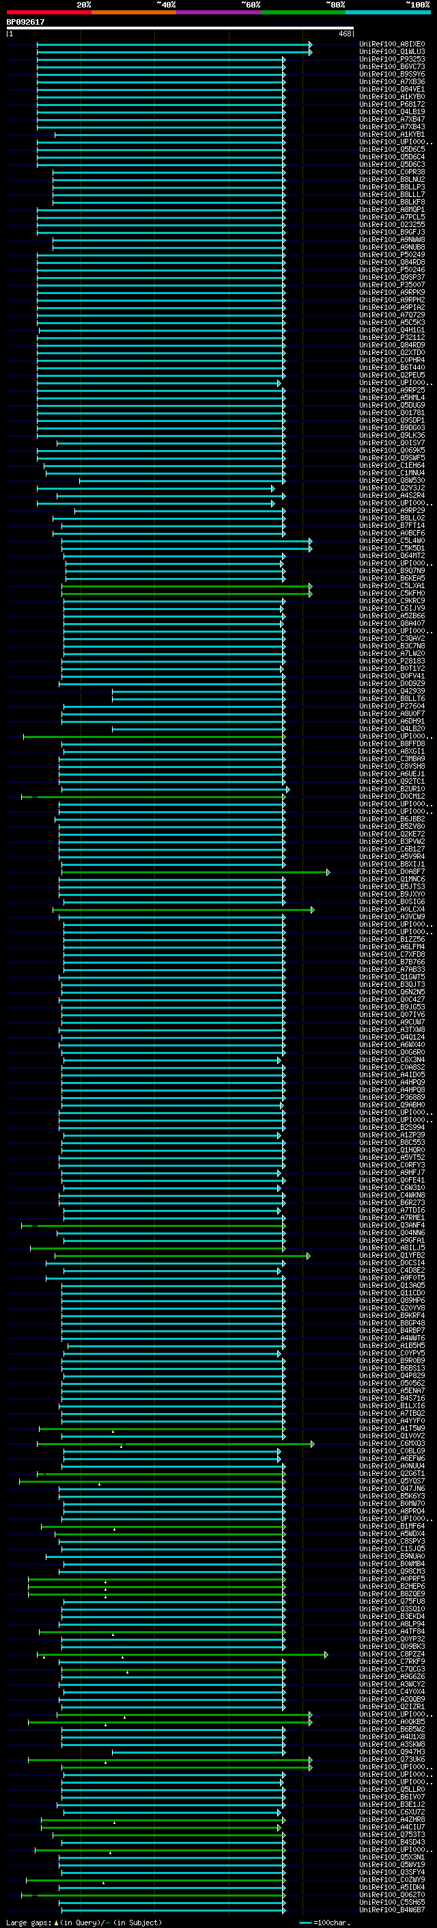Click the UniRef100_B6JBB2 label

click(x=392, y=819)
